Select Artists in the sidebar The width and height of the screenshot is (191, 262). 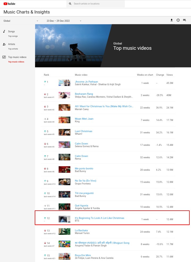pos(12,44)
